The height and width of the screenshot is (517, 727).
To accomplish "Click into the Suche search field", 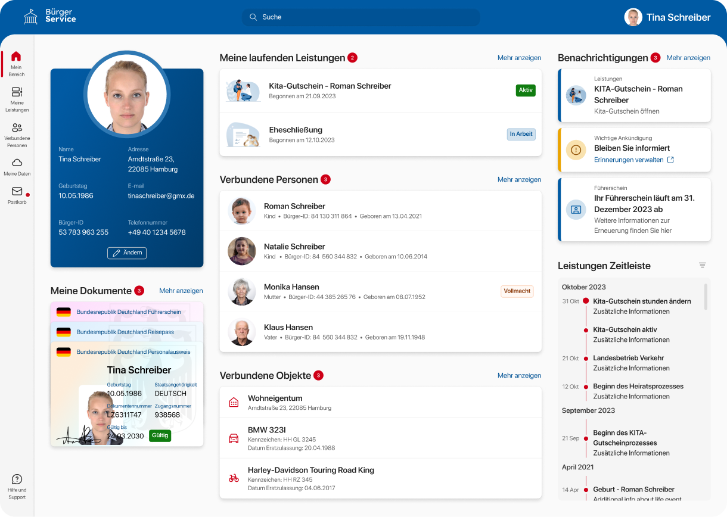I will pos(361,17).
